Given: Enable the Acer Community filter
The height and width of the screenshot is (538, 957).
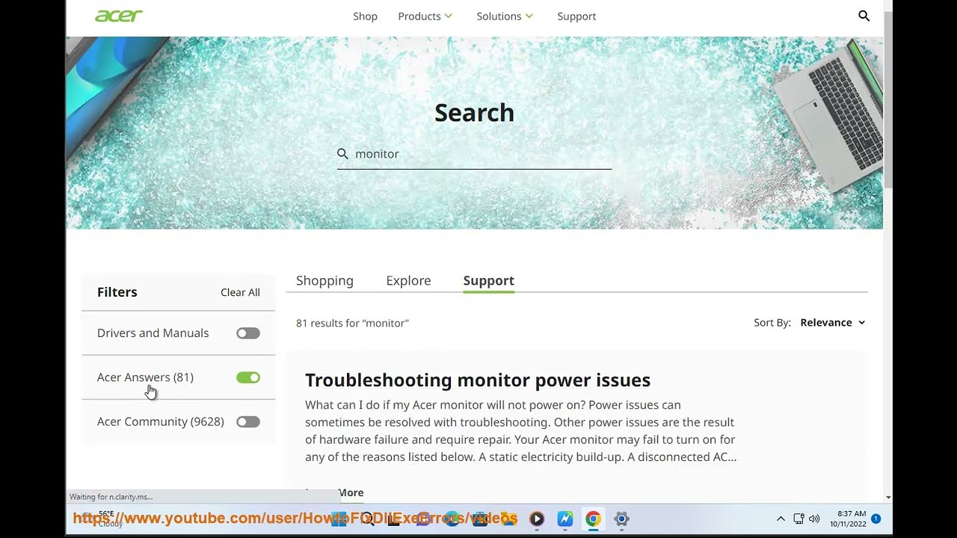Looking at the screenshot, I should pyautogui.click(x=248, y=421).
